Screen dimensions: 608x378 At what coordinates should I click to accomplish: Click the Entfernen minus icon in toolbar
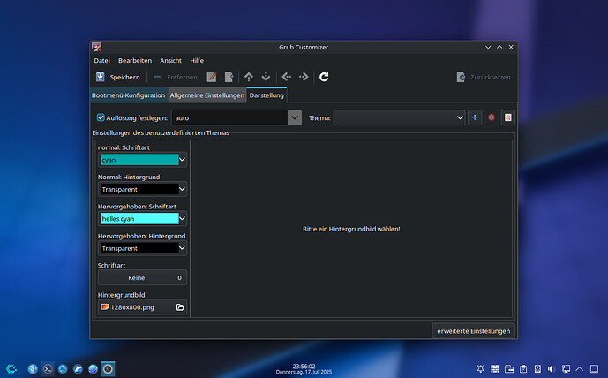click(157, 77)
